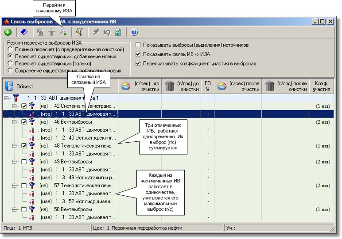
Task: Check the box for 49 Вентвыбросы
Action: click(x=24, y=162)
